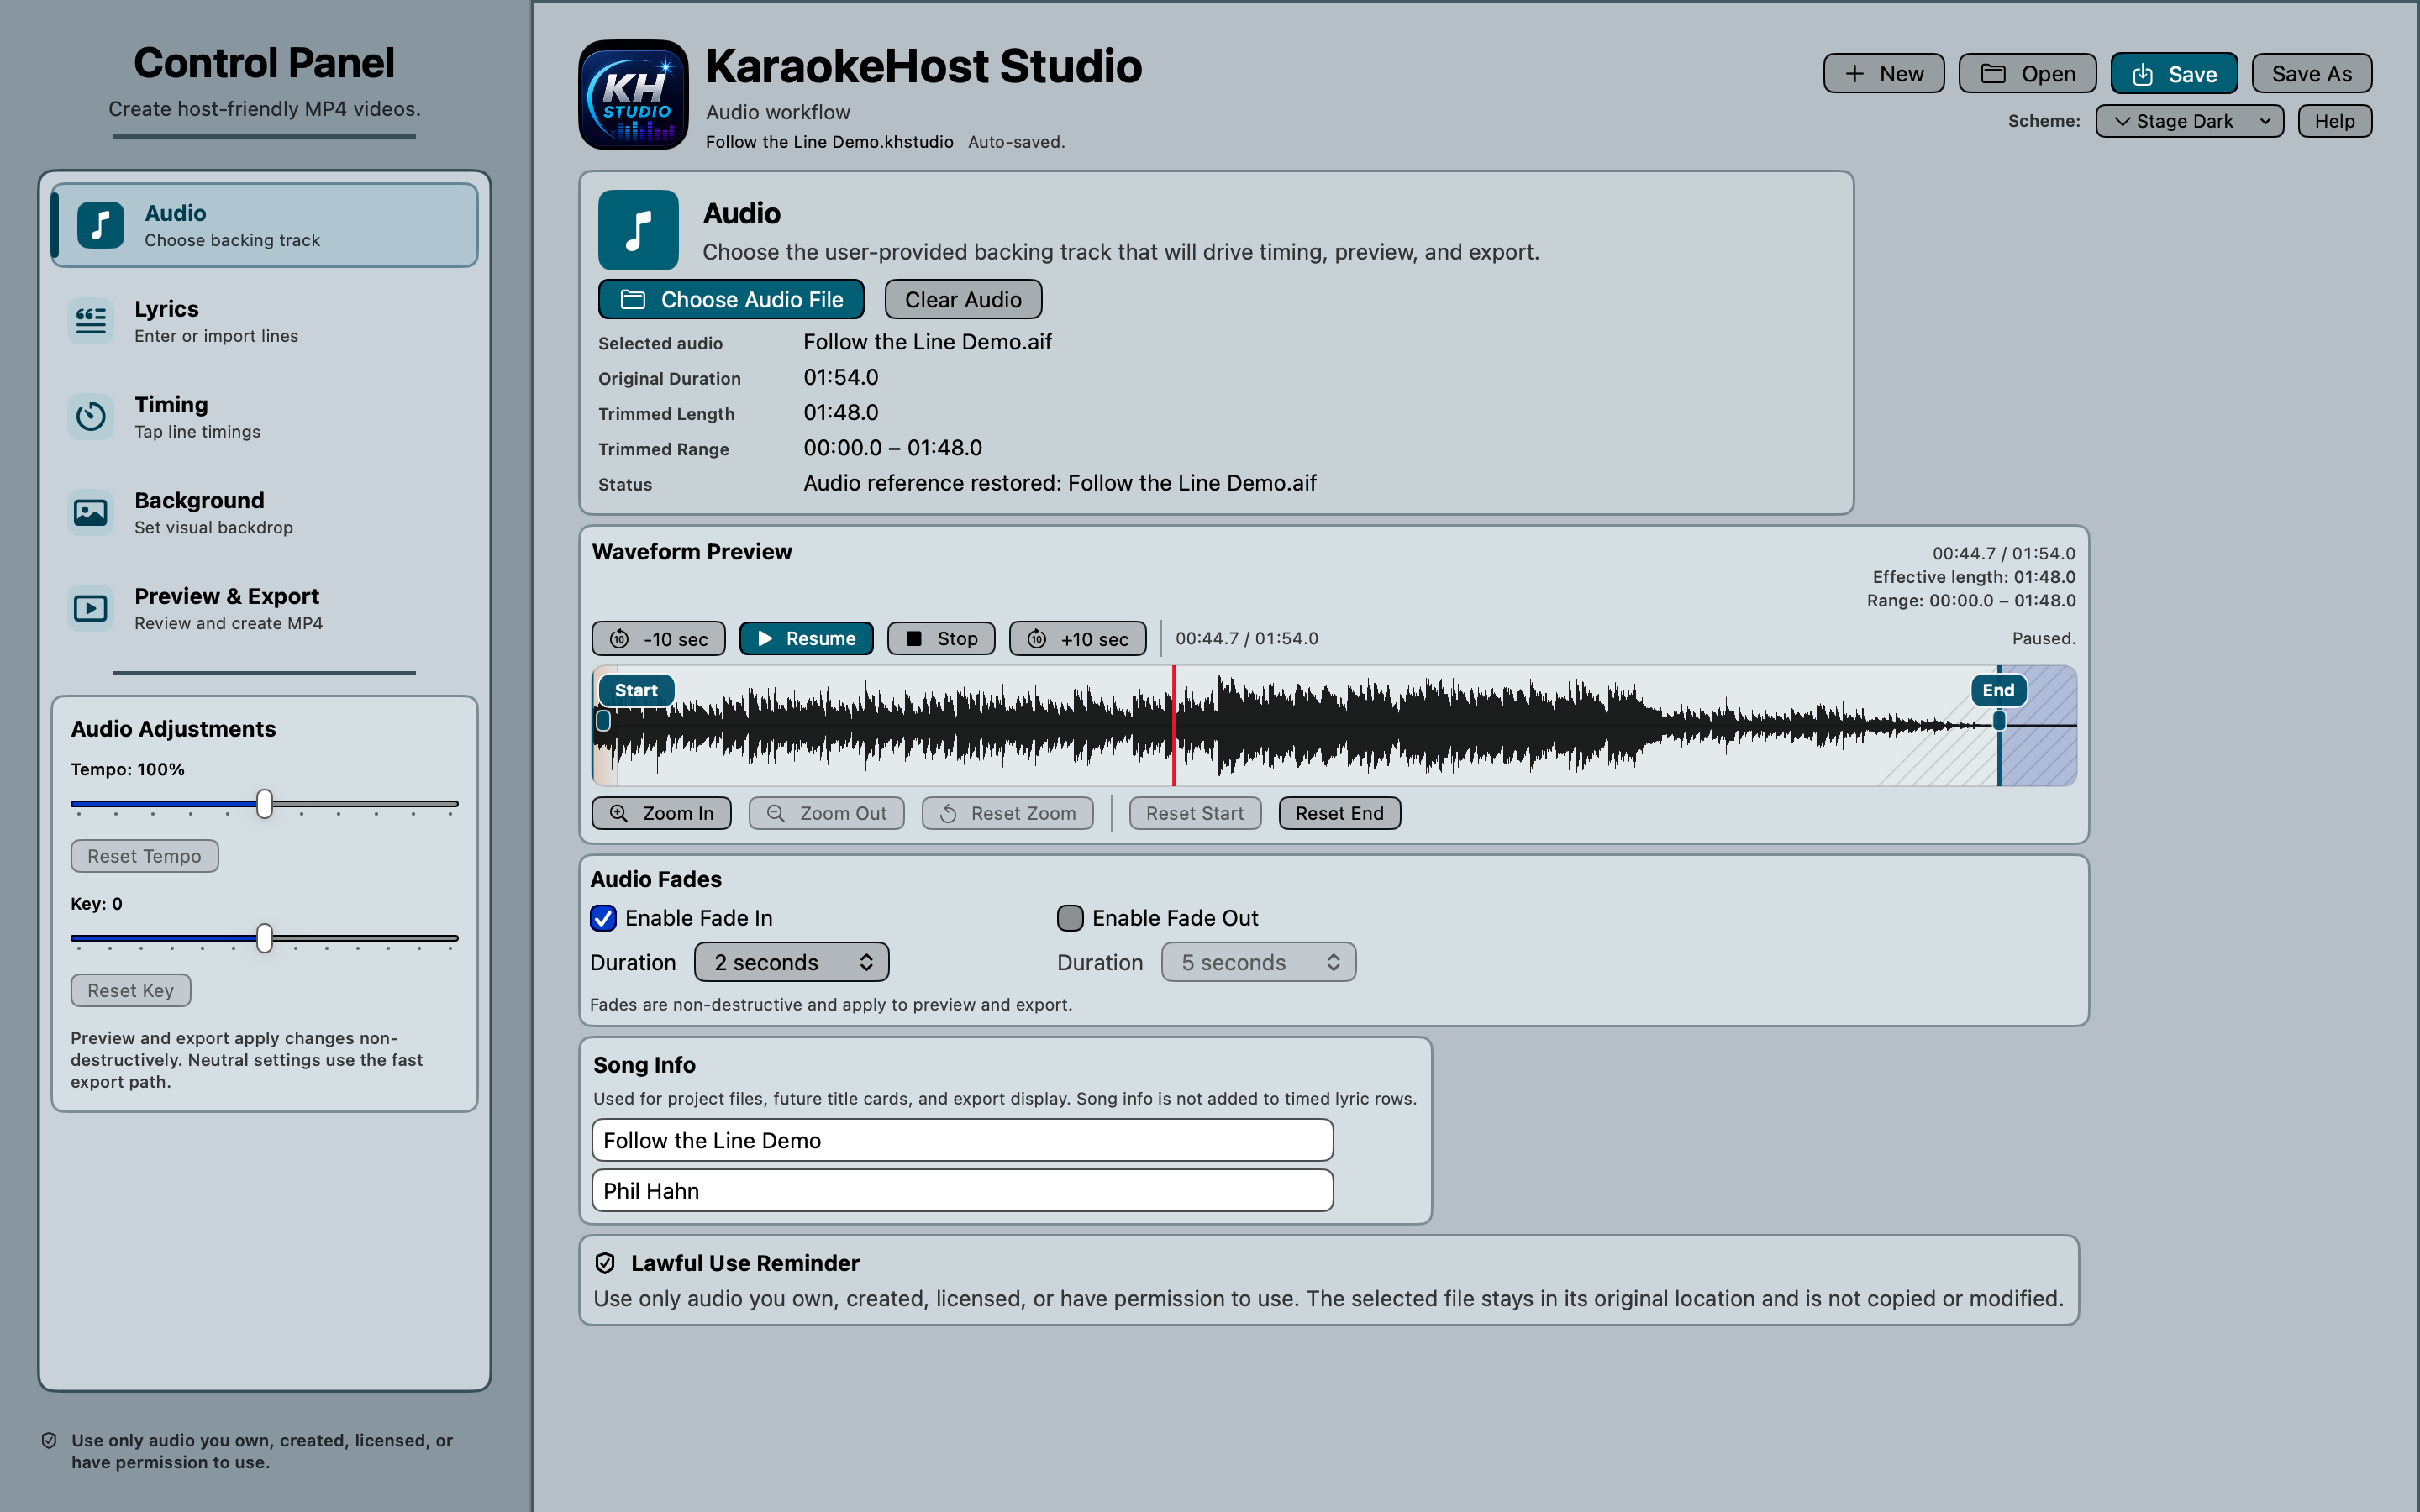This screenshot has height=1512, width=2420.
Task: Click the shield icon beside Lawful Use Reminder
Action: pos(605,1263)
